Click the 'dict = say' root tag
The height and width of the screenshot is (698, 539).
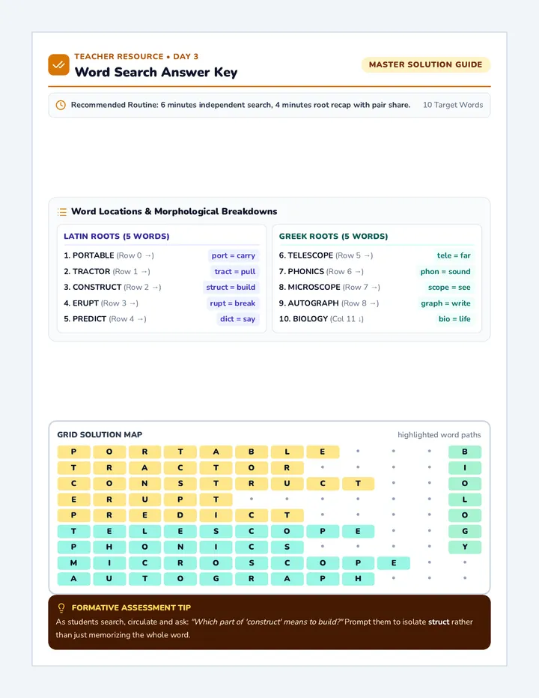point(237,319)
